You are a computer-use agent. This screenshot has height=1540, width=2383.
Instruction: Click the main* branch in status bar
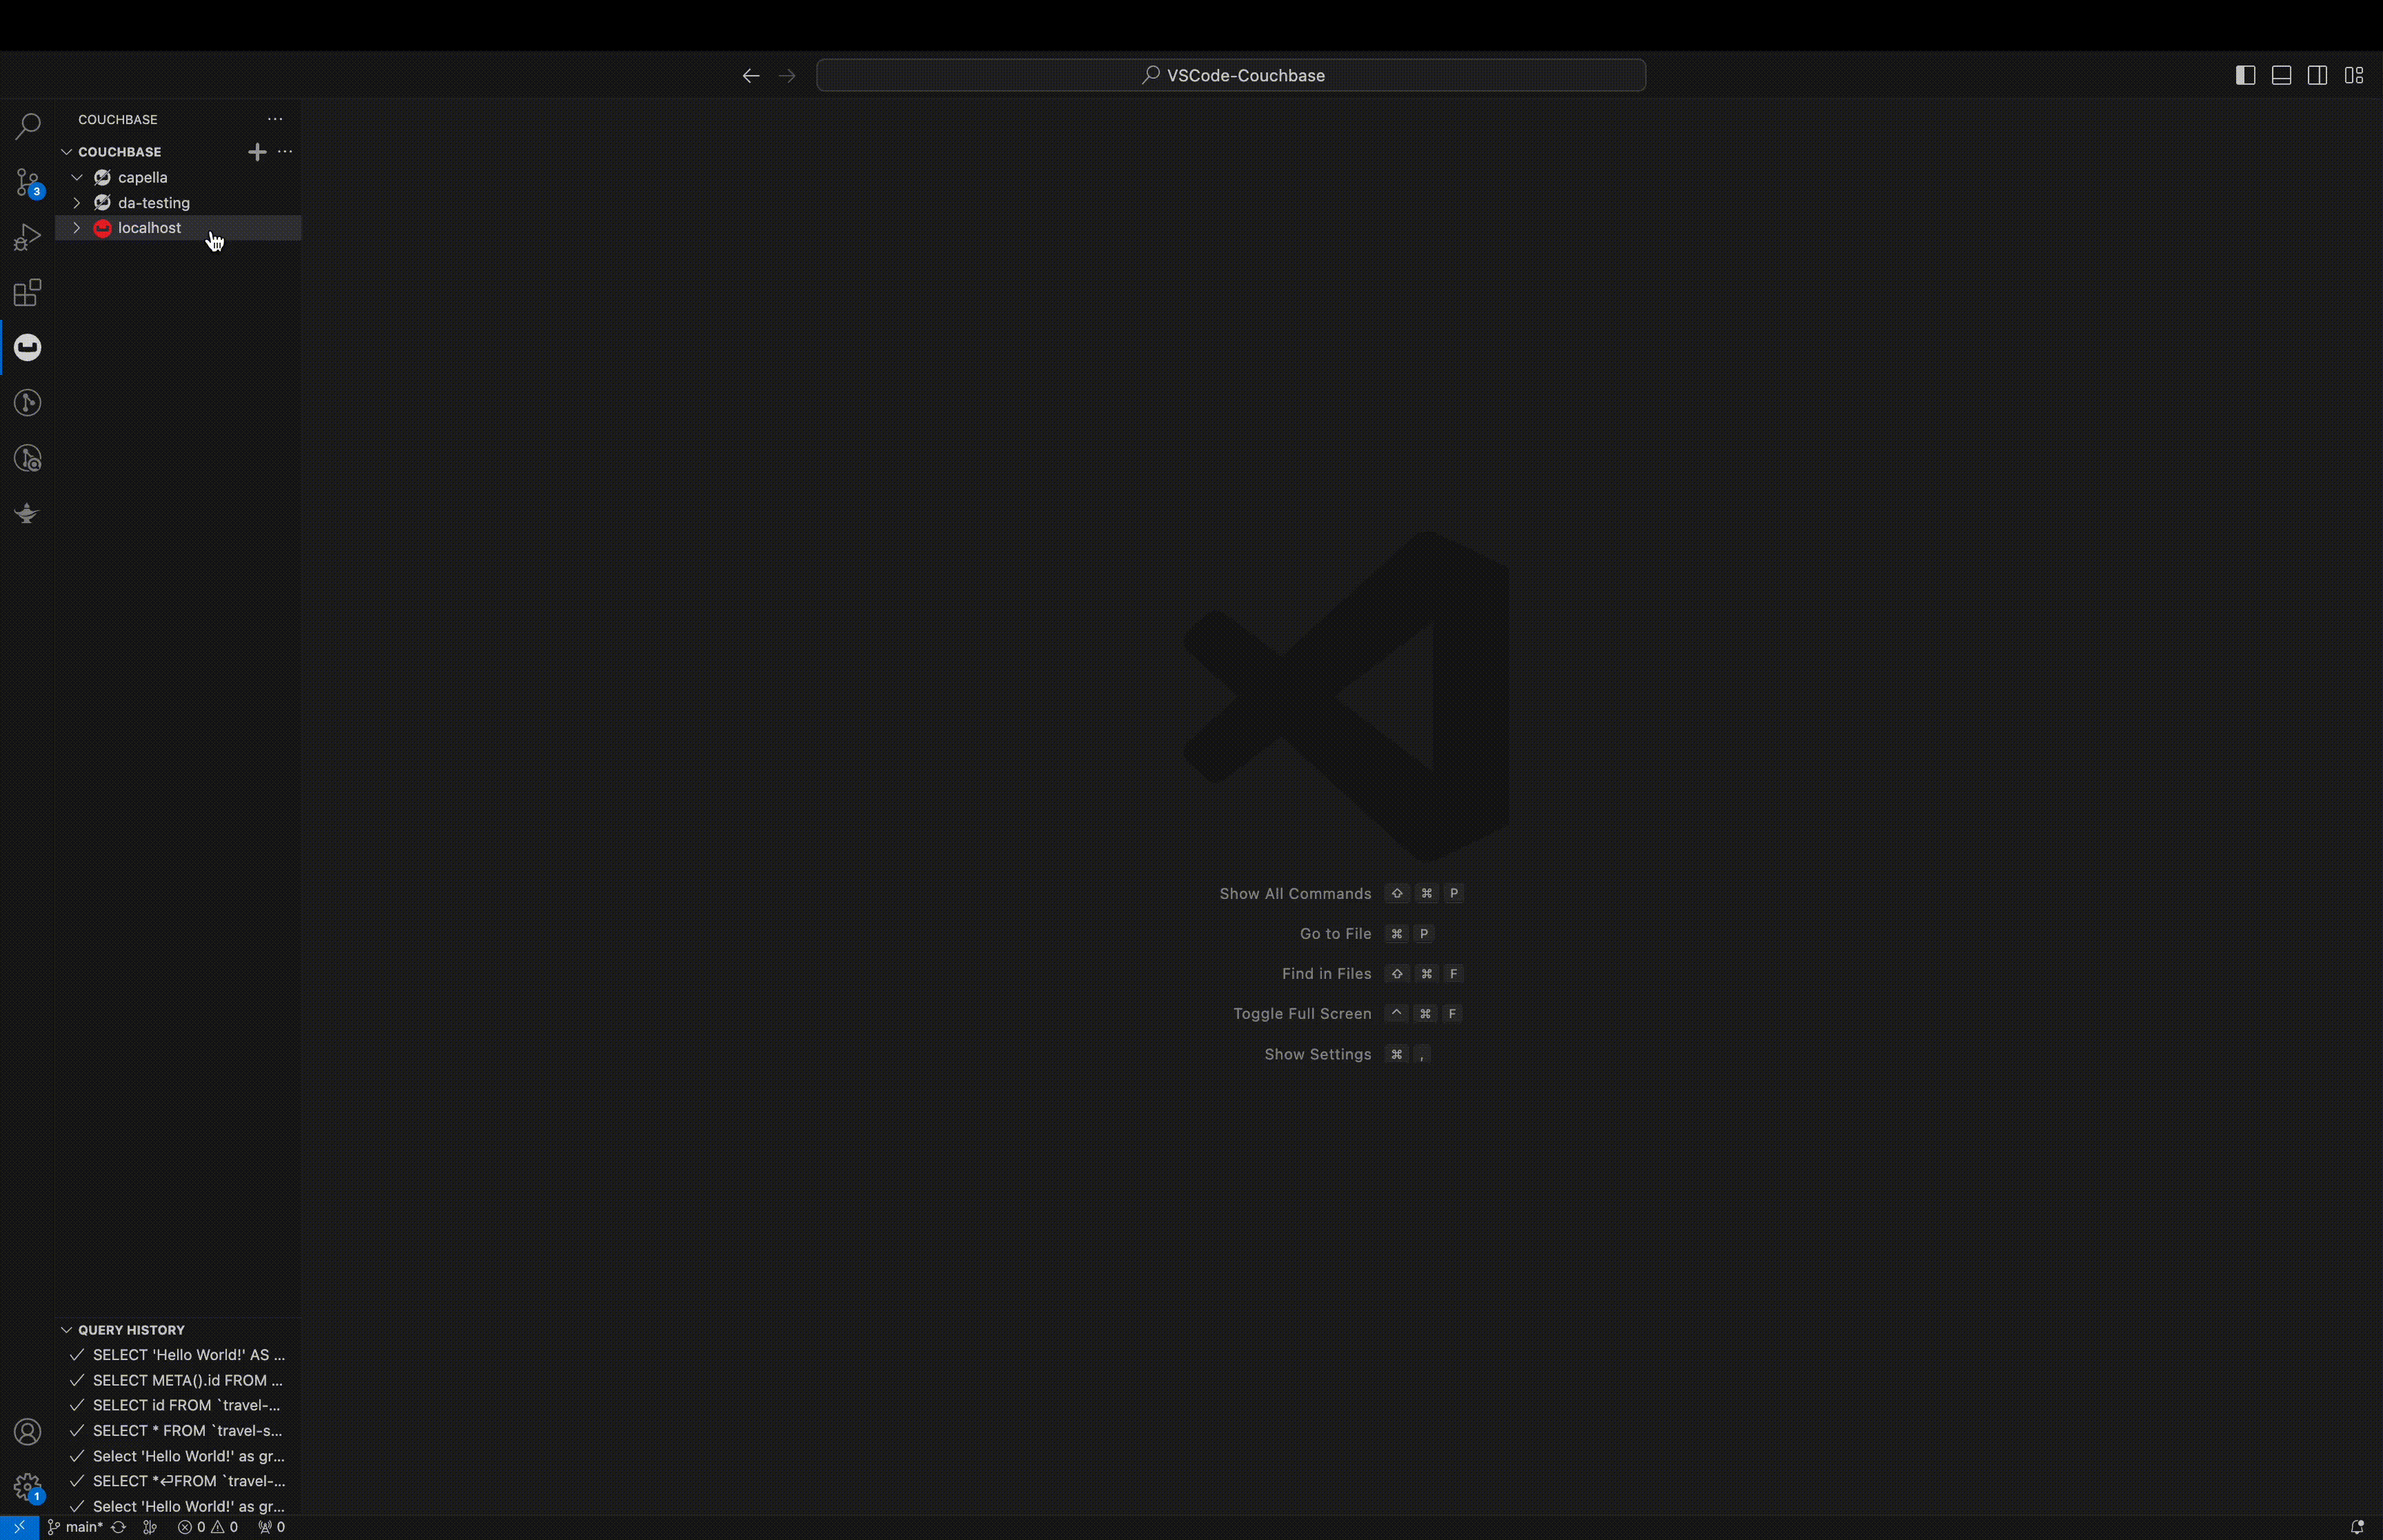75,1527
